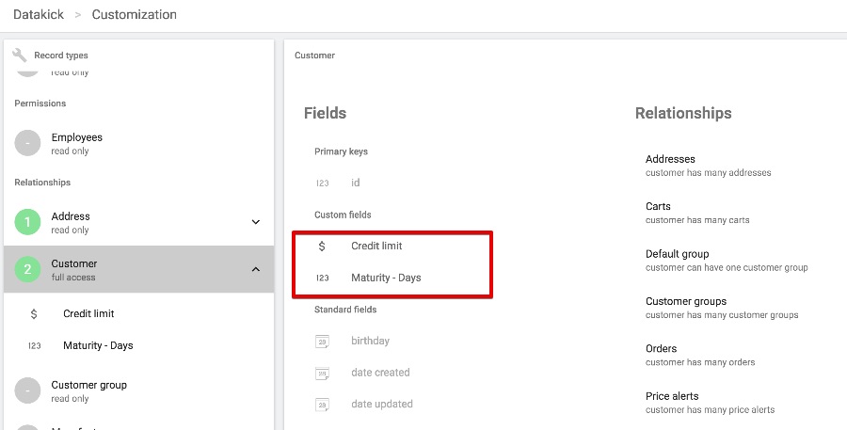Click the dollar icon in Custom fields list

coord(322,247)
